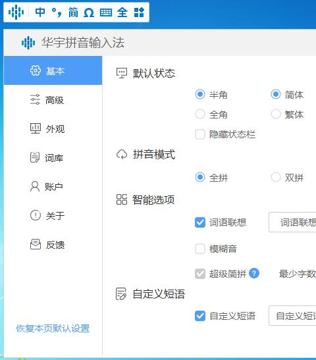Enable the 隐藏状态栏 checkbox
This screenshot has height=360, width=316.
tap(200, 134)
